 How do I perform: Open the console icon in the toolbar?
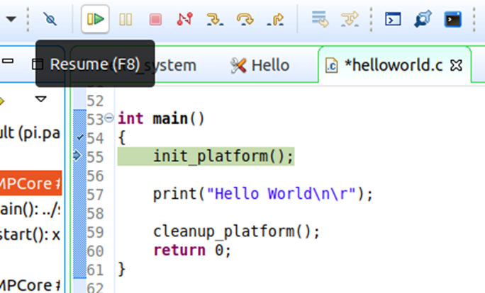393,20
